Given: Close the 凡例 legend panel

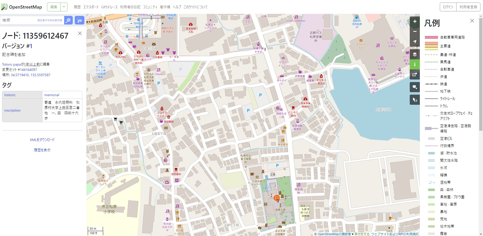Looking at the screenshot, I should click(472, 21).
